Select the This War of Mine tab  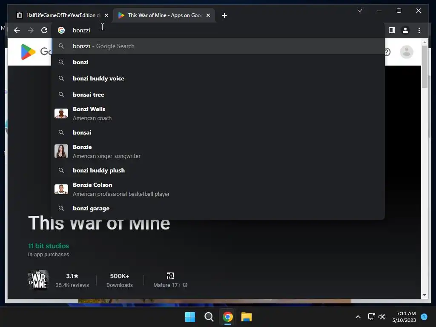[164, 15]
